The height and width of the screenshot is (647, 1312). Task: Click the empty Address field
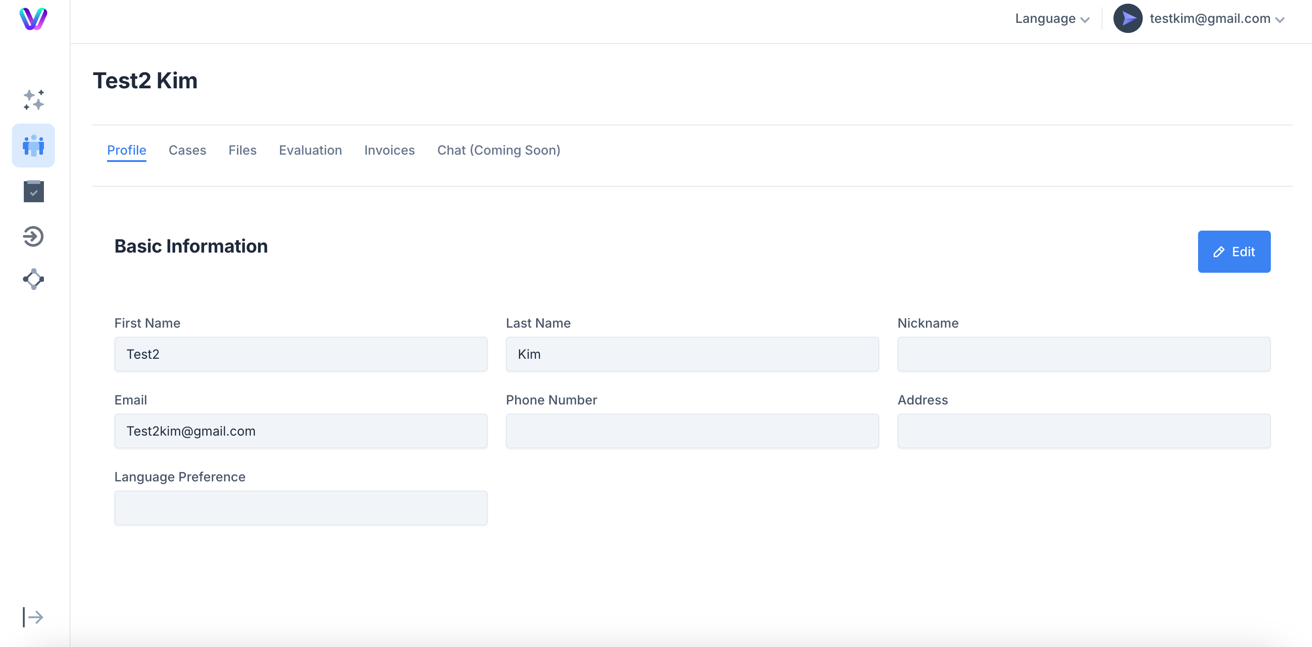tap(1084, 431)
